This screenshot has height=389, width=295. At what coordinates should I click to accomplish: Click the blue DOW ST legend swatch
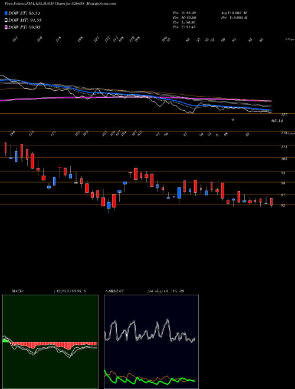pos(6,13)
